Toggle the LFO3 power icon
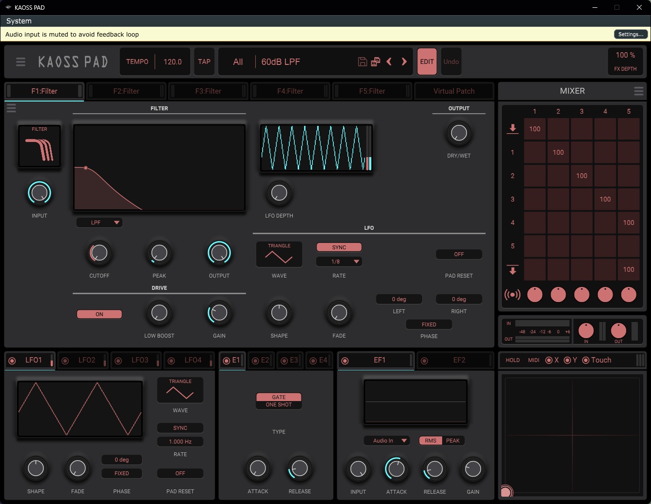 click(x=118, y=361)
